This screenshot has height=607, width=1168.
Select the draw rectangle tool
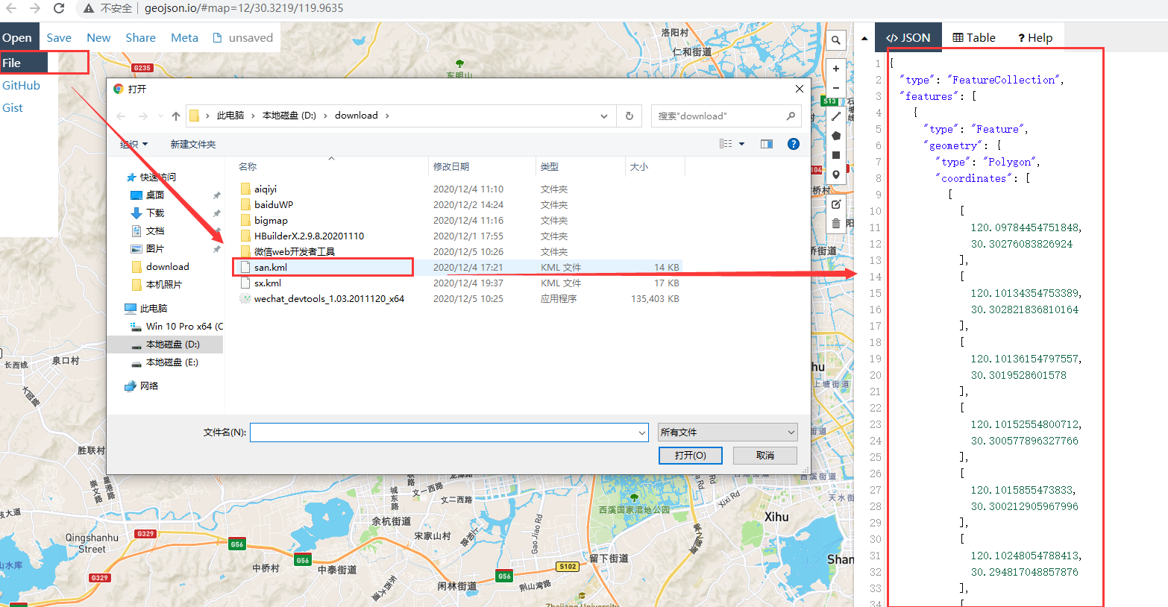tap(836, 155)
